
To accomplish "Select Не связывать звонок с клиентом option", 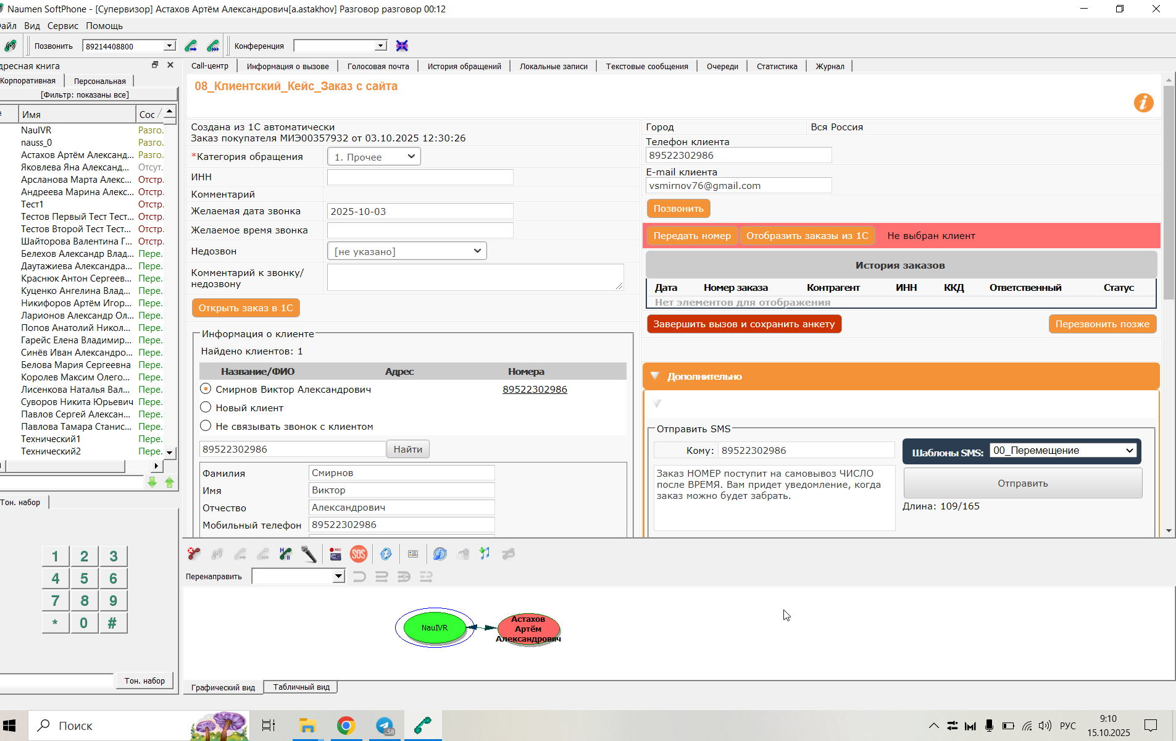I will (x=206, y=426).
